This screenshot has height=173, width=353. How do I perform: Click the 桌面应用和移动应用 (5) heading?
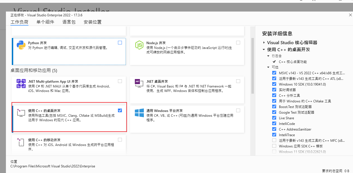pyautogui.click(x=34, y=70)
